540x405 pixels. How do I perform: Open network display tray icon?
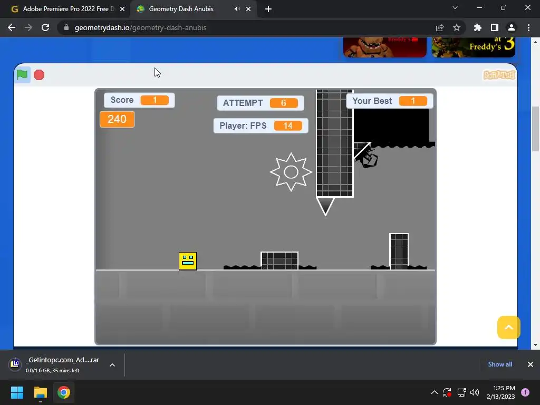(461, 392)
